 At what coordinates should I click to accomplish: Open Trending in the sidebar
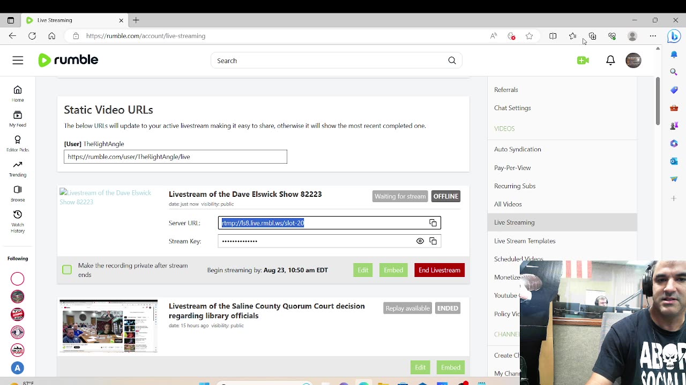pyautogui.click(x=18, y=168)
